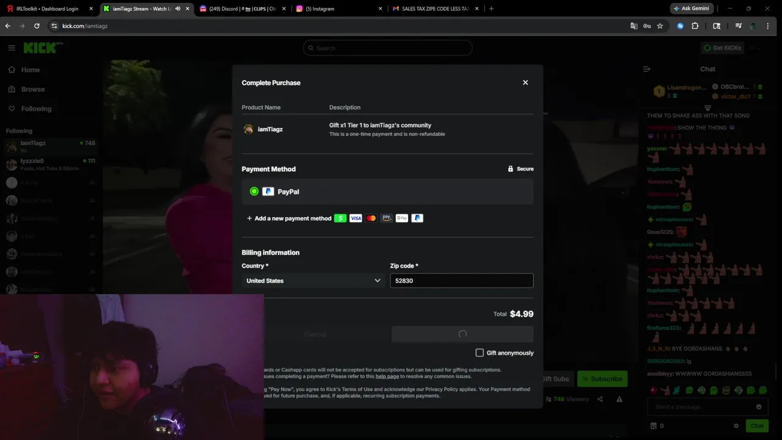This screenshot has height=440, width=782.
Task: Close the Complete Purchase dialog
Action: click(x=525, y=82)
